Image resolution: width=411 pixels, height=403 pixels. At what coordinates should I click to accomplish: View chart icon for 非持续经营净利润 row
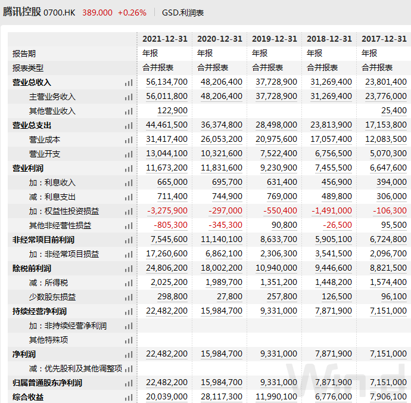[129, 326]
